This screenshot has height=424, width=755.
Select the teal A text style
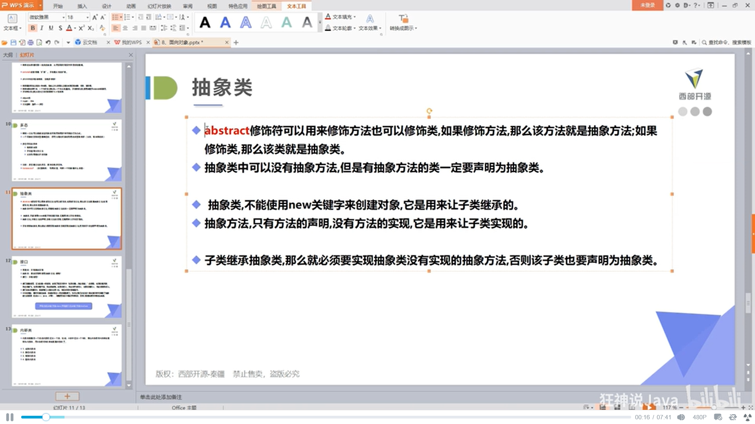point(287,22)
